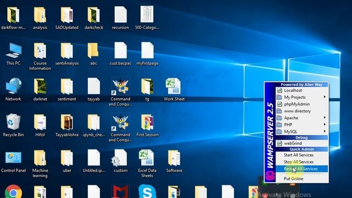Viewport: 352px width, 198px height.
Task: Expand the MySQL submenu
Action: click(302, 131)
